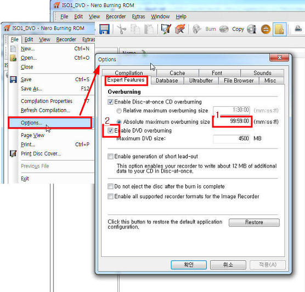Image resolution: width=305 pixels, height=292 pixels.
Task: Click the Print Disc Cover icon in menu
Action: click(x=13, y=153)
